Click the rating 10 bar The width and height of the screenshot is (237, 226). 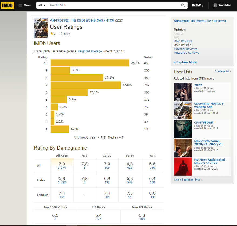(x=90, y=63)
